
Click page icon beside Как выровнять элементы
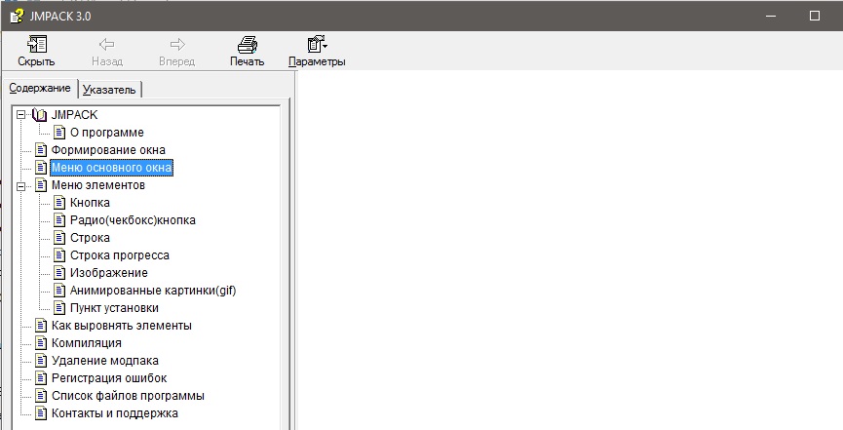click(41, 326)
